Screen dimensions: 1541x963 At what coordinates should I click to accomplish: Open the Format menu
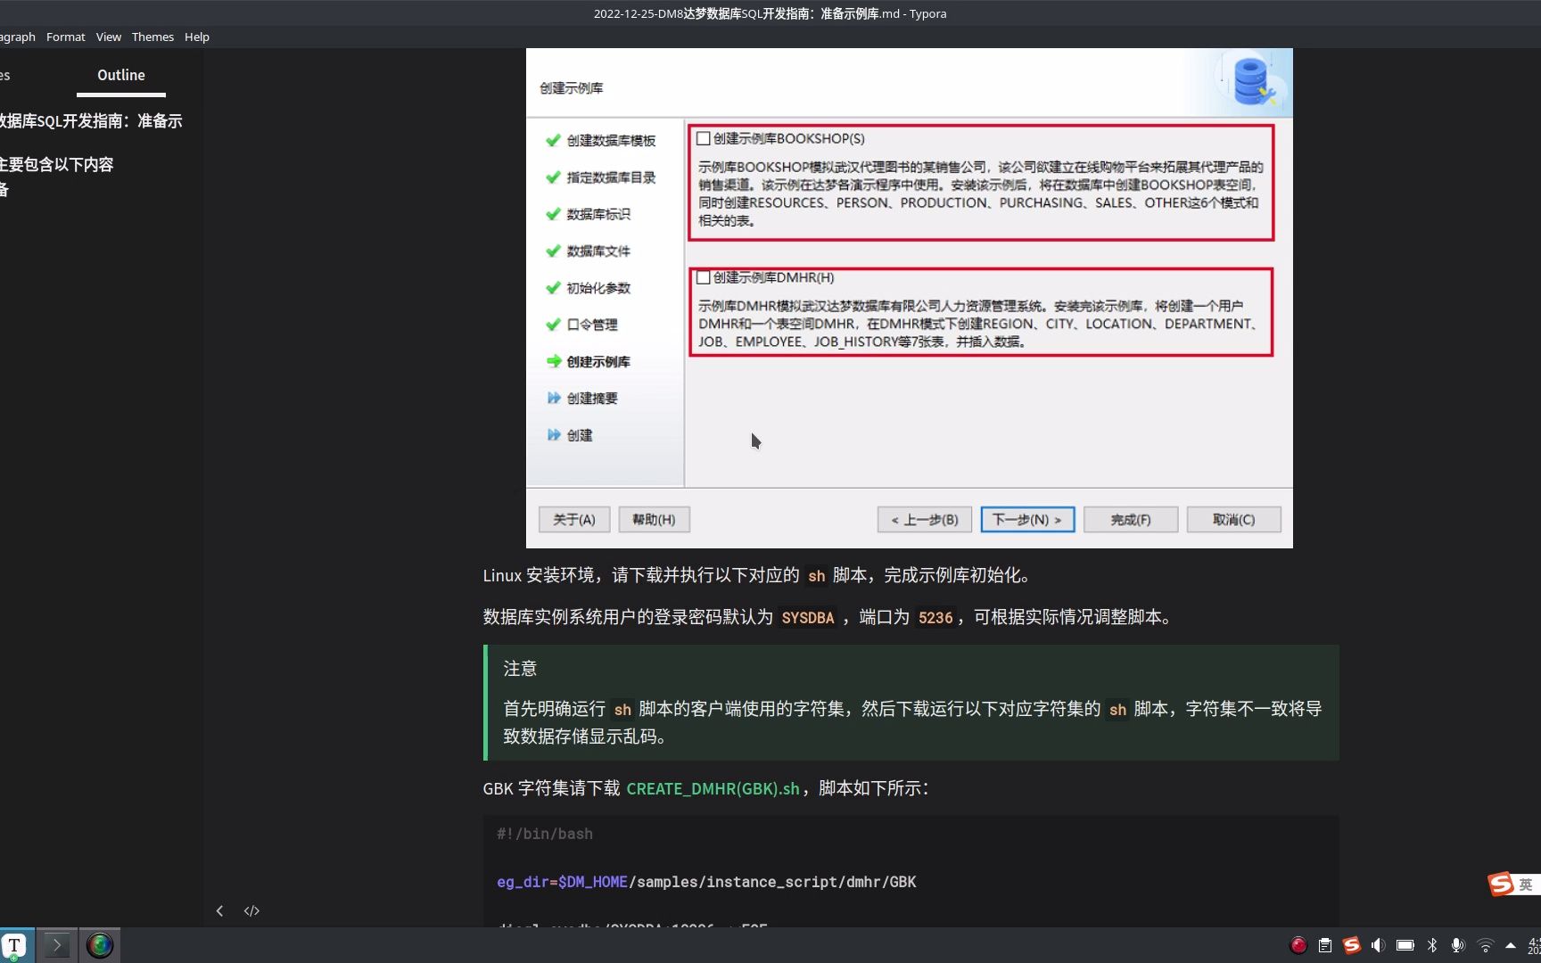coord(65,37)
